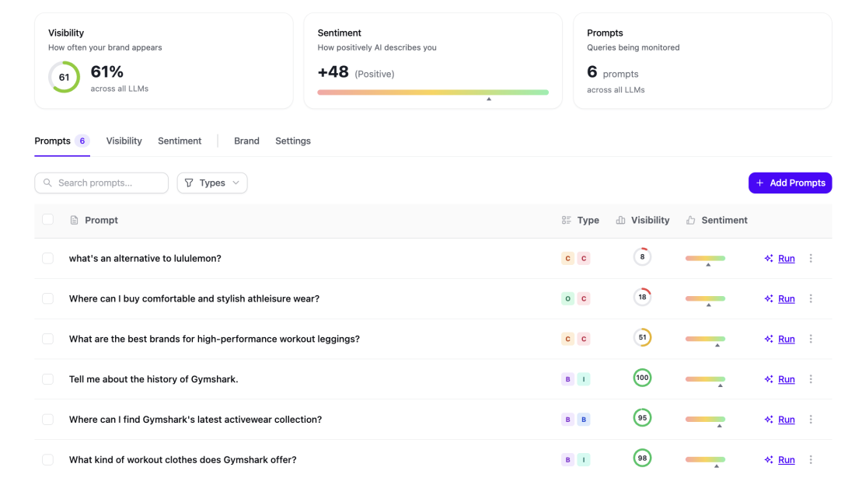Click the search magnifier icon in the prompts search bar
Viewport: 855px width, 495px height.
[x=47, y=183]
